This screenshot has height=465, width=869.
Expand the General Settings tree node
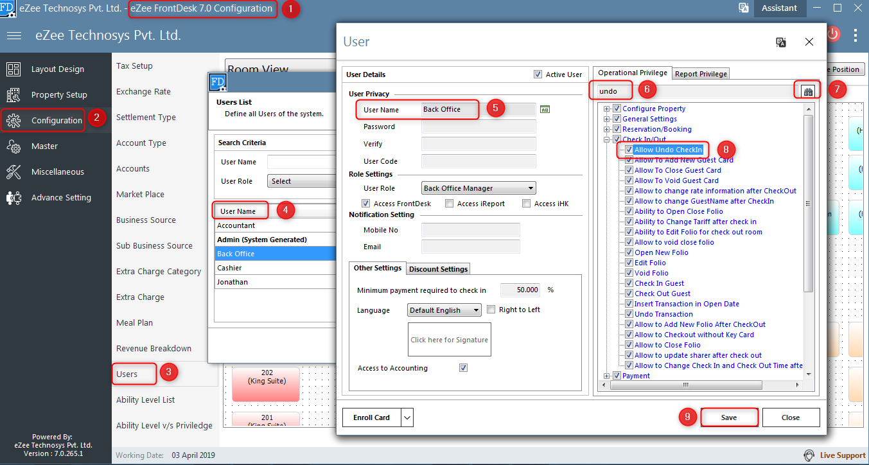click(x=606, y=119)
